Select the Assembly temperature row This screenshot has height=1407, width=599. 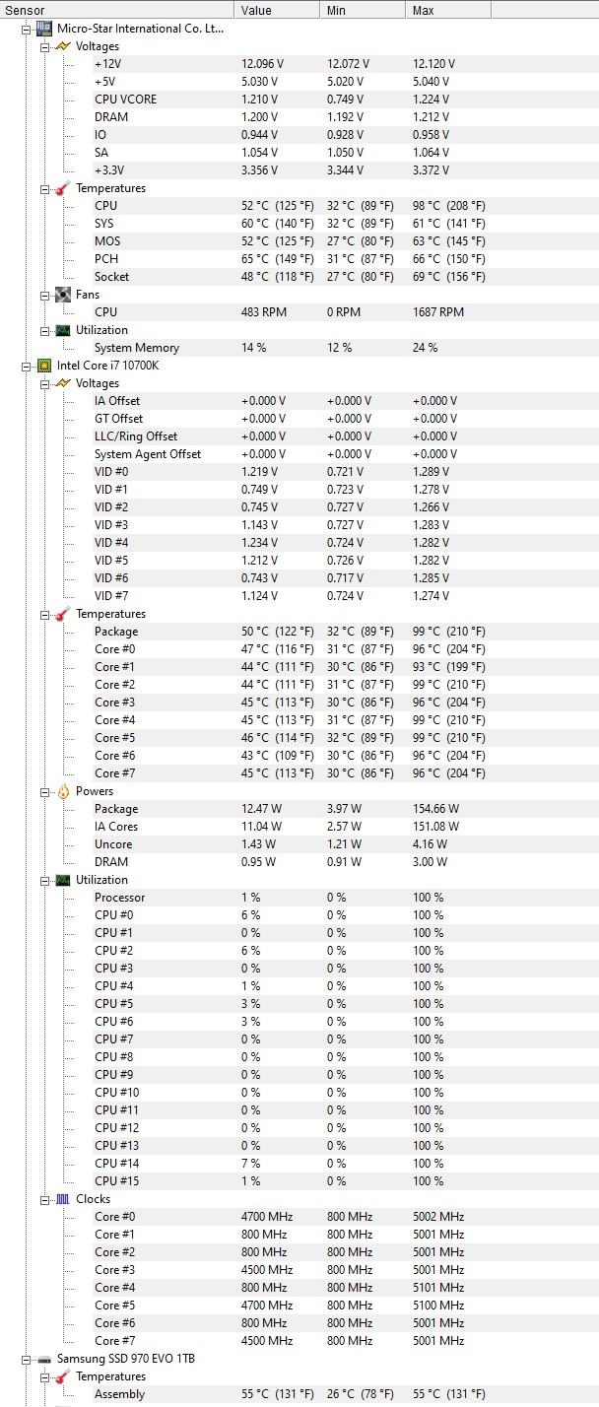coord(119,1394)
